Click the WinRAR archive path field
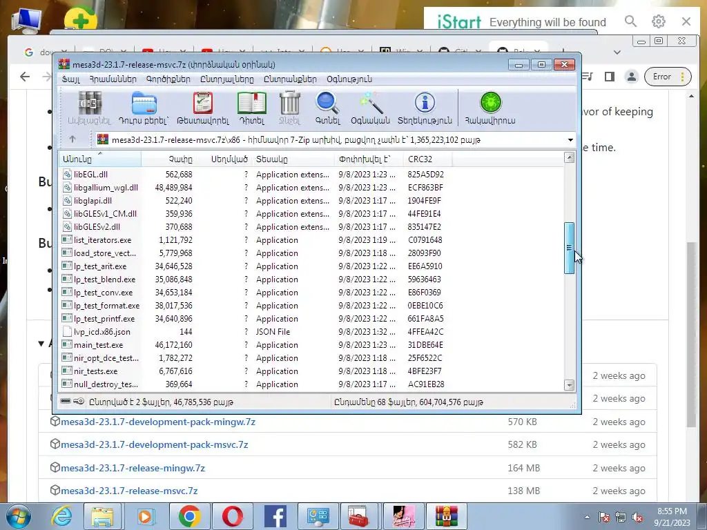The height and width of the screenshot is (530, 707). (x=335, y=139)
